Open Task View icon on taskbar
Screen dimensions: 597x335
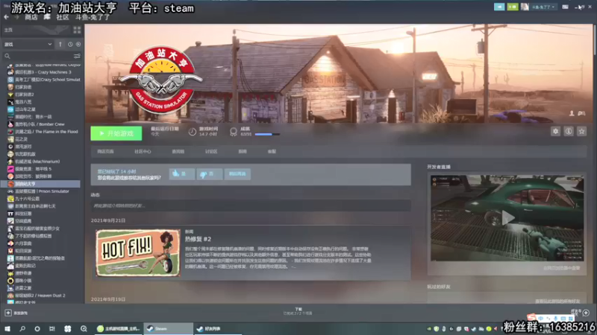[x=51, y=328]
